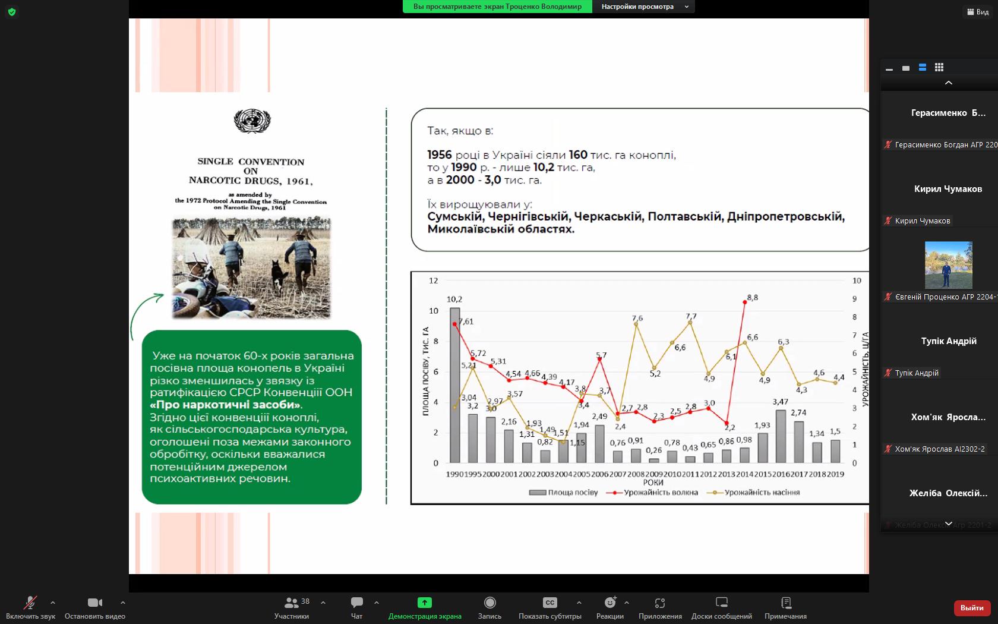Switch video panel to strip view
The width and height of the screenshot is (998, 624).
point(923,68)
